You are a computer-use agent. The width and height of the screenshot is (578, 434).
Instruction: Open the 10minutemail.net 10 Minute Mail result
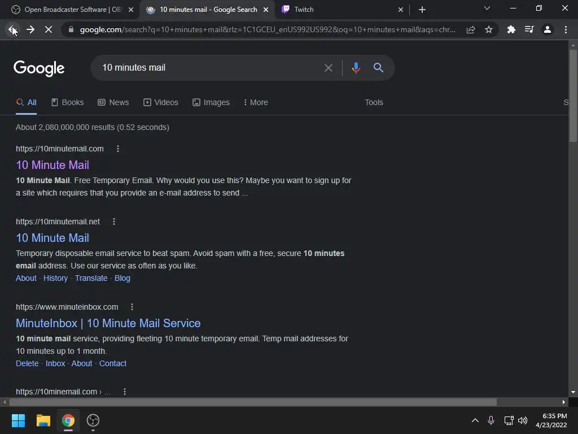pos(52,238)
